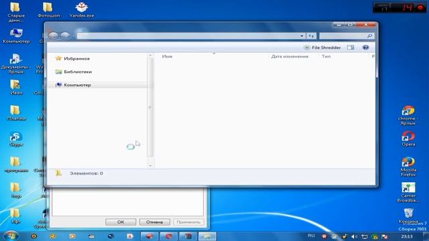
Task: Click the red record button in widget
Action: [420, 7]
